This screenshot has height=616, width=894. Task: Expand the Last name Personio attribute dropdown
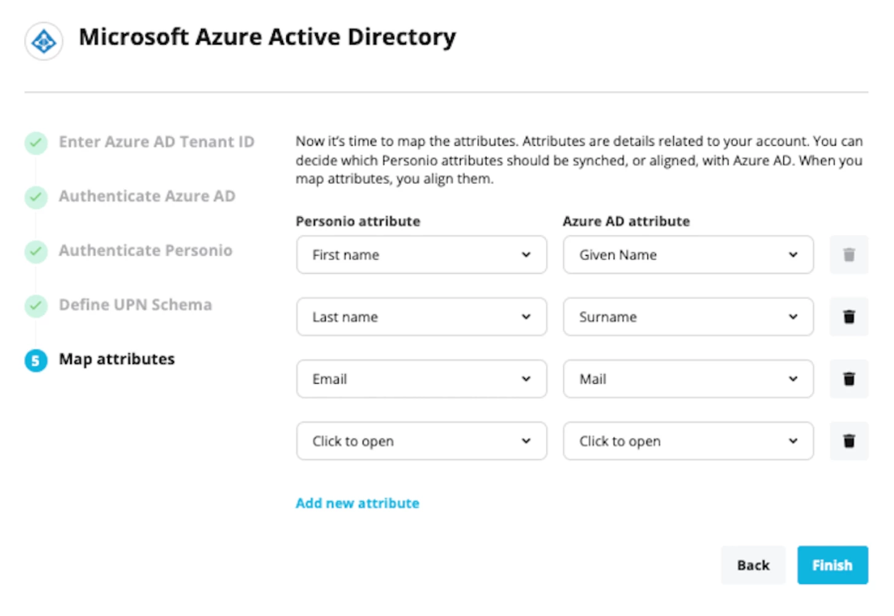click(421, 317)
